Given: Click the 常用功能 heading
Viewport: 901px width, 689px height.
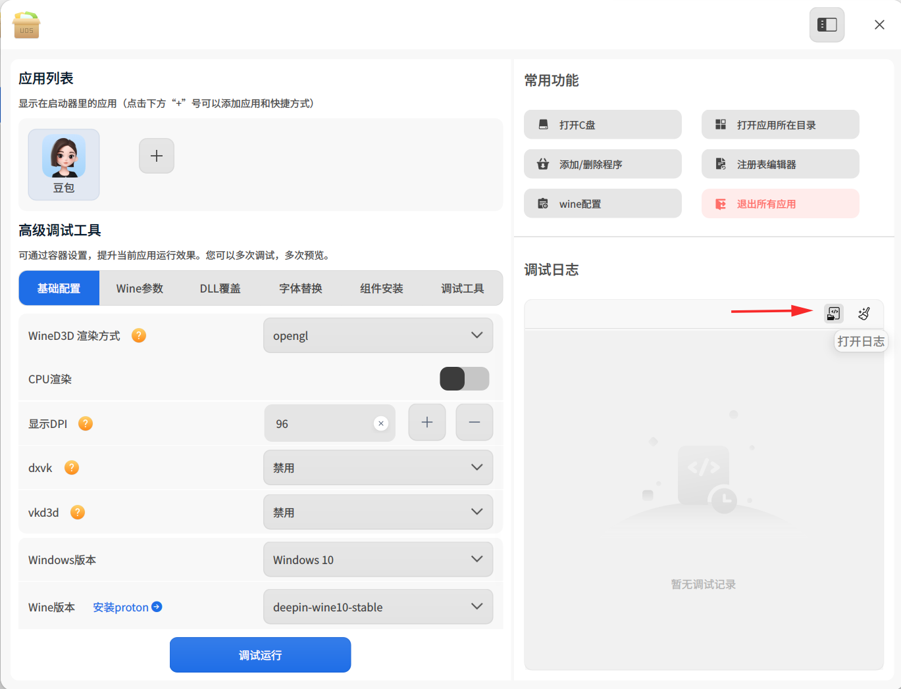Looking at the screenshot, I should pyautogui.click(x=552, y=80).
